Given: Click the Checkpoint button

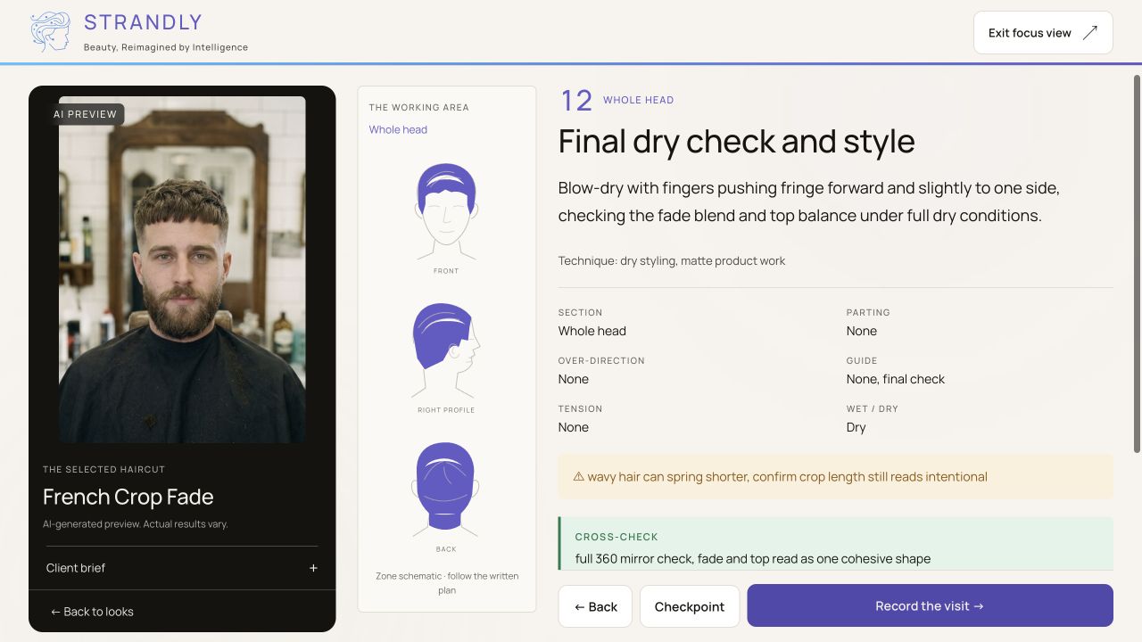Looking at the screenshot, I should coord(690,606).
